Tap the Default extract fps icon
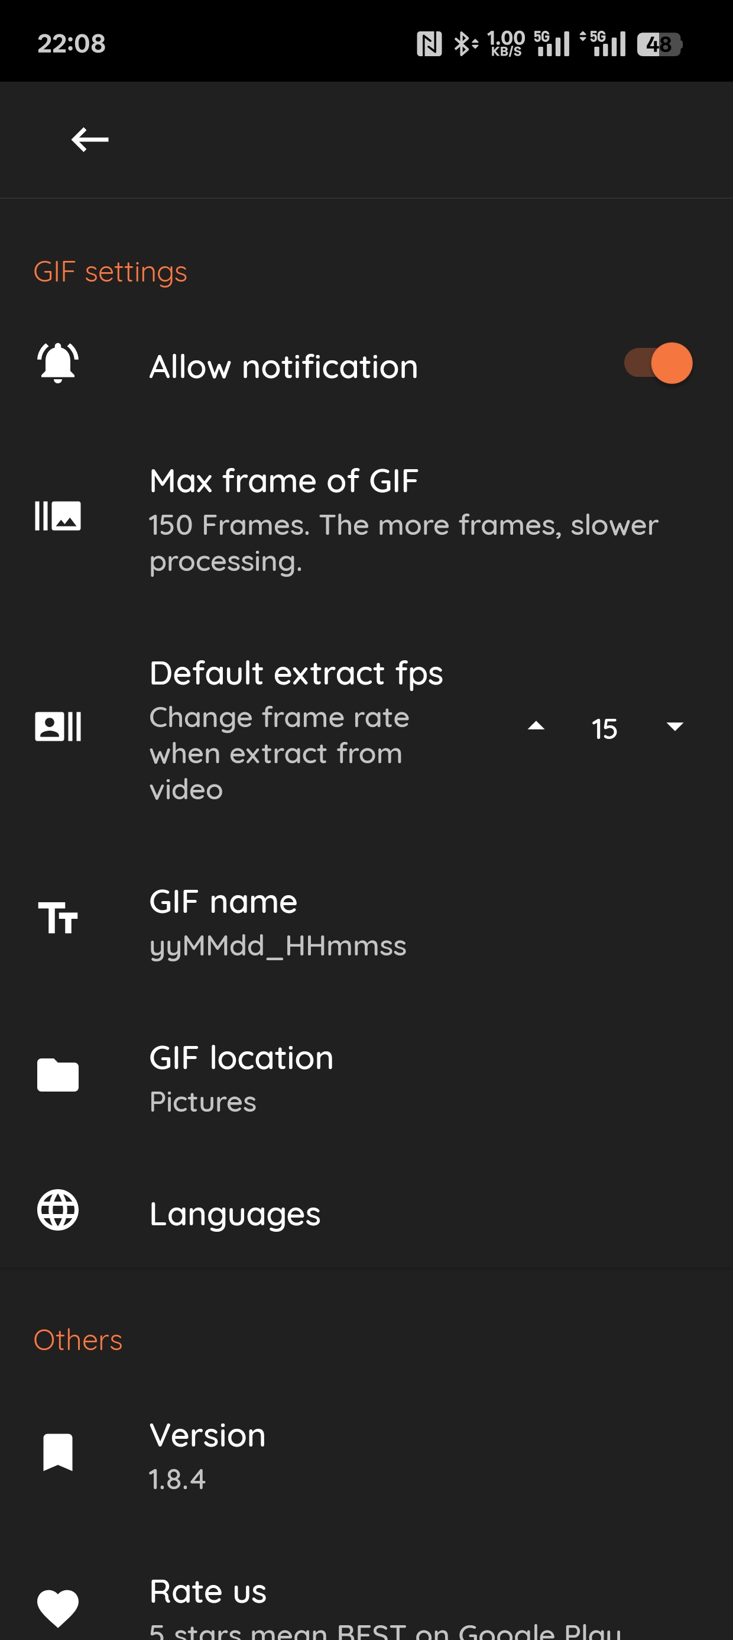Screen dimensions: 733x1640 click(x=58, y=727)
